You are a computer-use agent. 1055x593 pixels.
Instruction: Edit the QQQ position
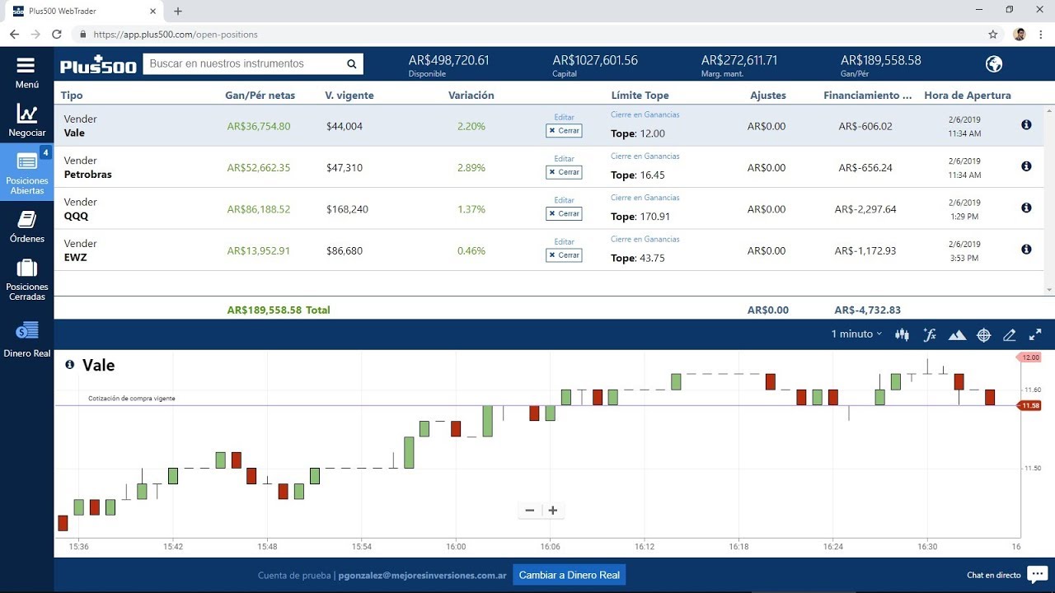click(x=564, y=200)
